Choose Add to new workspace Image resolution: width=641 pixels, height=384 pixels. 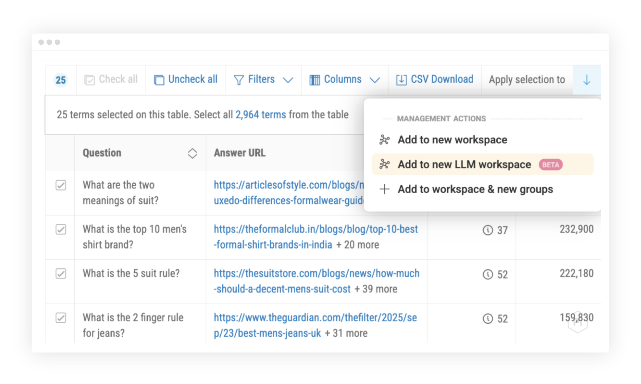[452, 140]
